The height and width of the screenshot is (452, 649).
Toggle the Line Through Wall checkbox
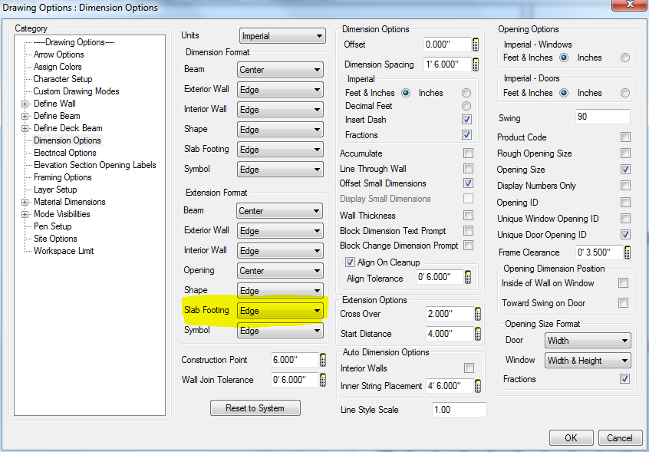[x=468, y=169]
